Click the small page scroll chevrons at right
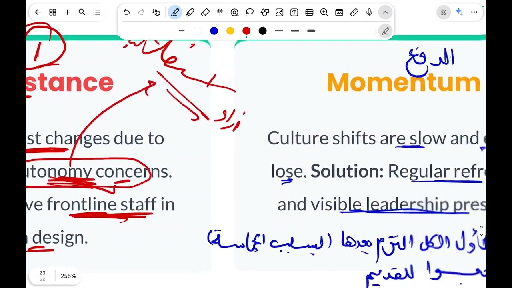512x288 pixels. tap(481, 231)
